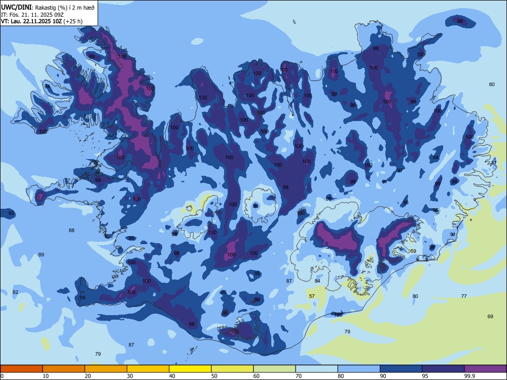This screenshot has width=507, height=380.
Task: Click the humidity value 59 on the map
Action: (413, 251)
